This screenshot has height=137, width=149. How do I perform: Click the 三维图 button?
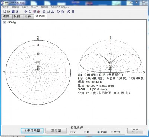click(56, 131)
